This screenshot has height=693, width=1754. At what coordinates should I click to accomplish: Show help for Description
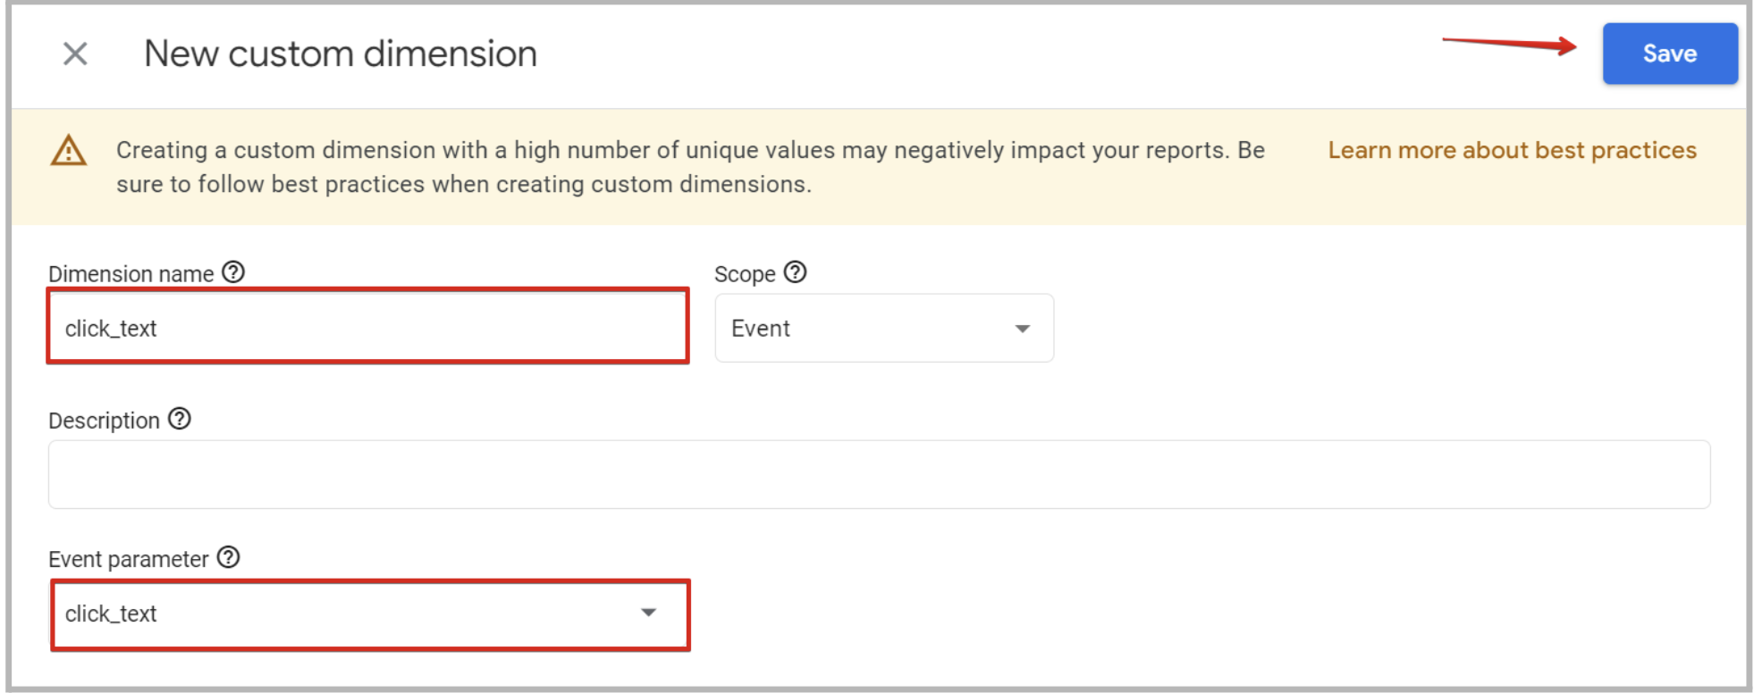point(180,419)
